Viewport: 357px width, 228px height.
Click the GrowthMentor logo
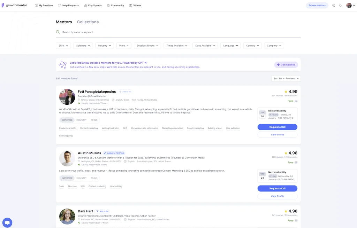point(14,5)
